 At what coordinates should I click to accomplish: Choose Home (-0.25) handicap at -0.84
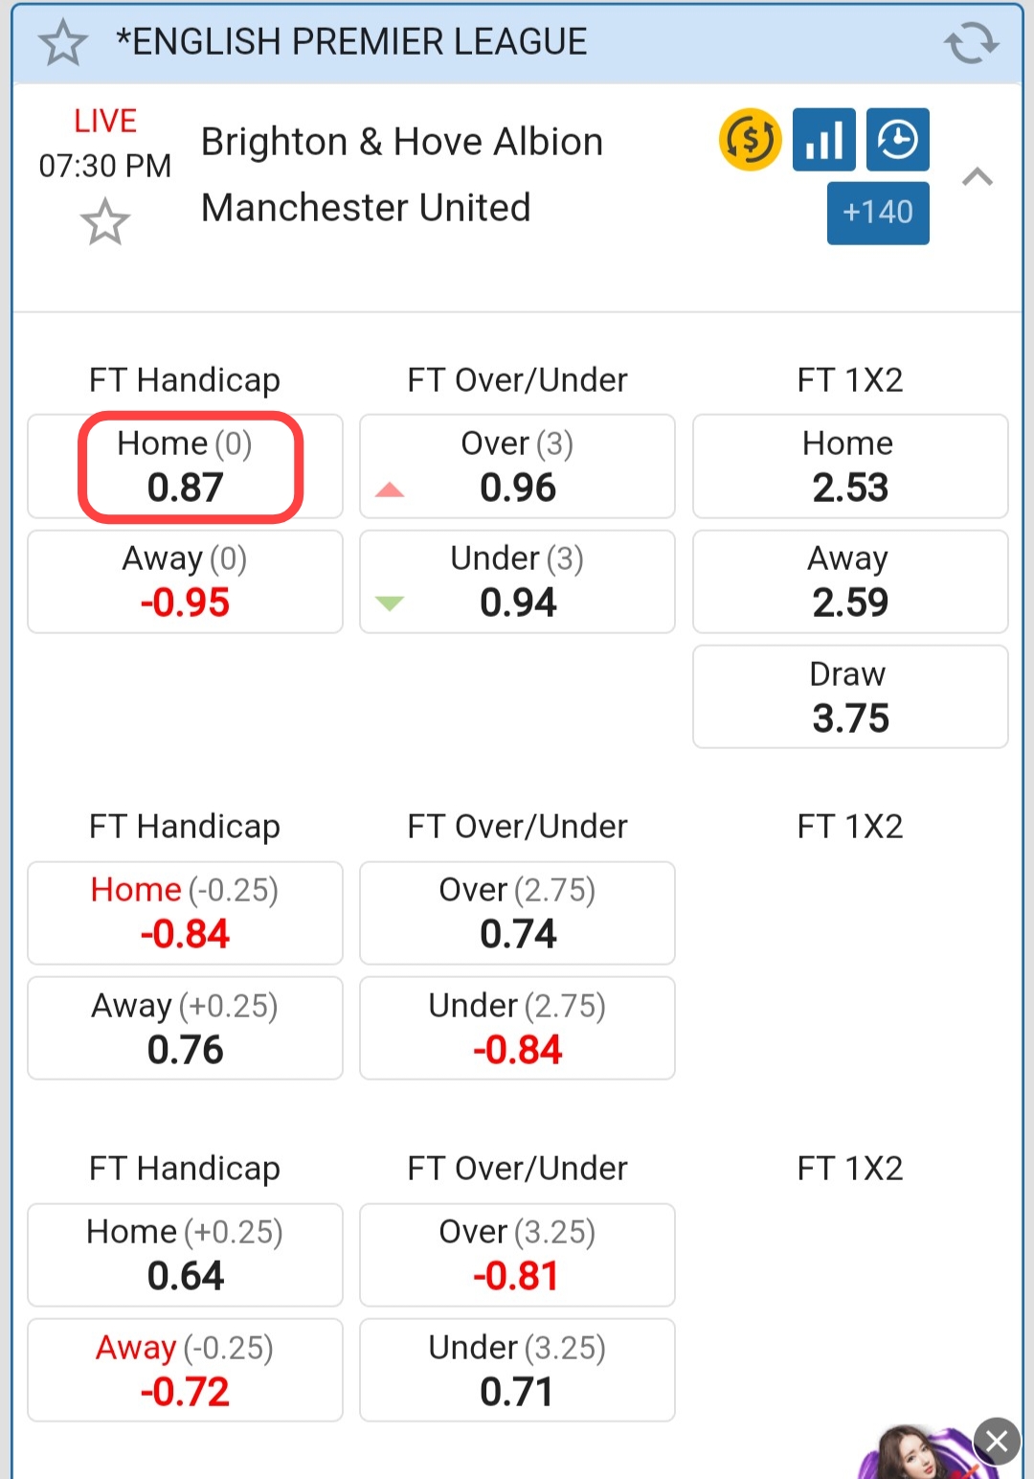[x=186, y=913]
